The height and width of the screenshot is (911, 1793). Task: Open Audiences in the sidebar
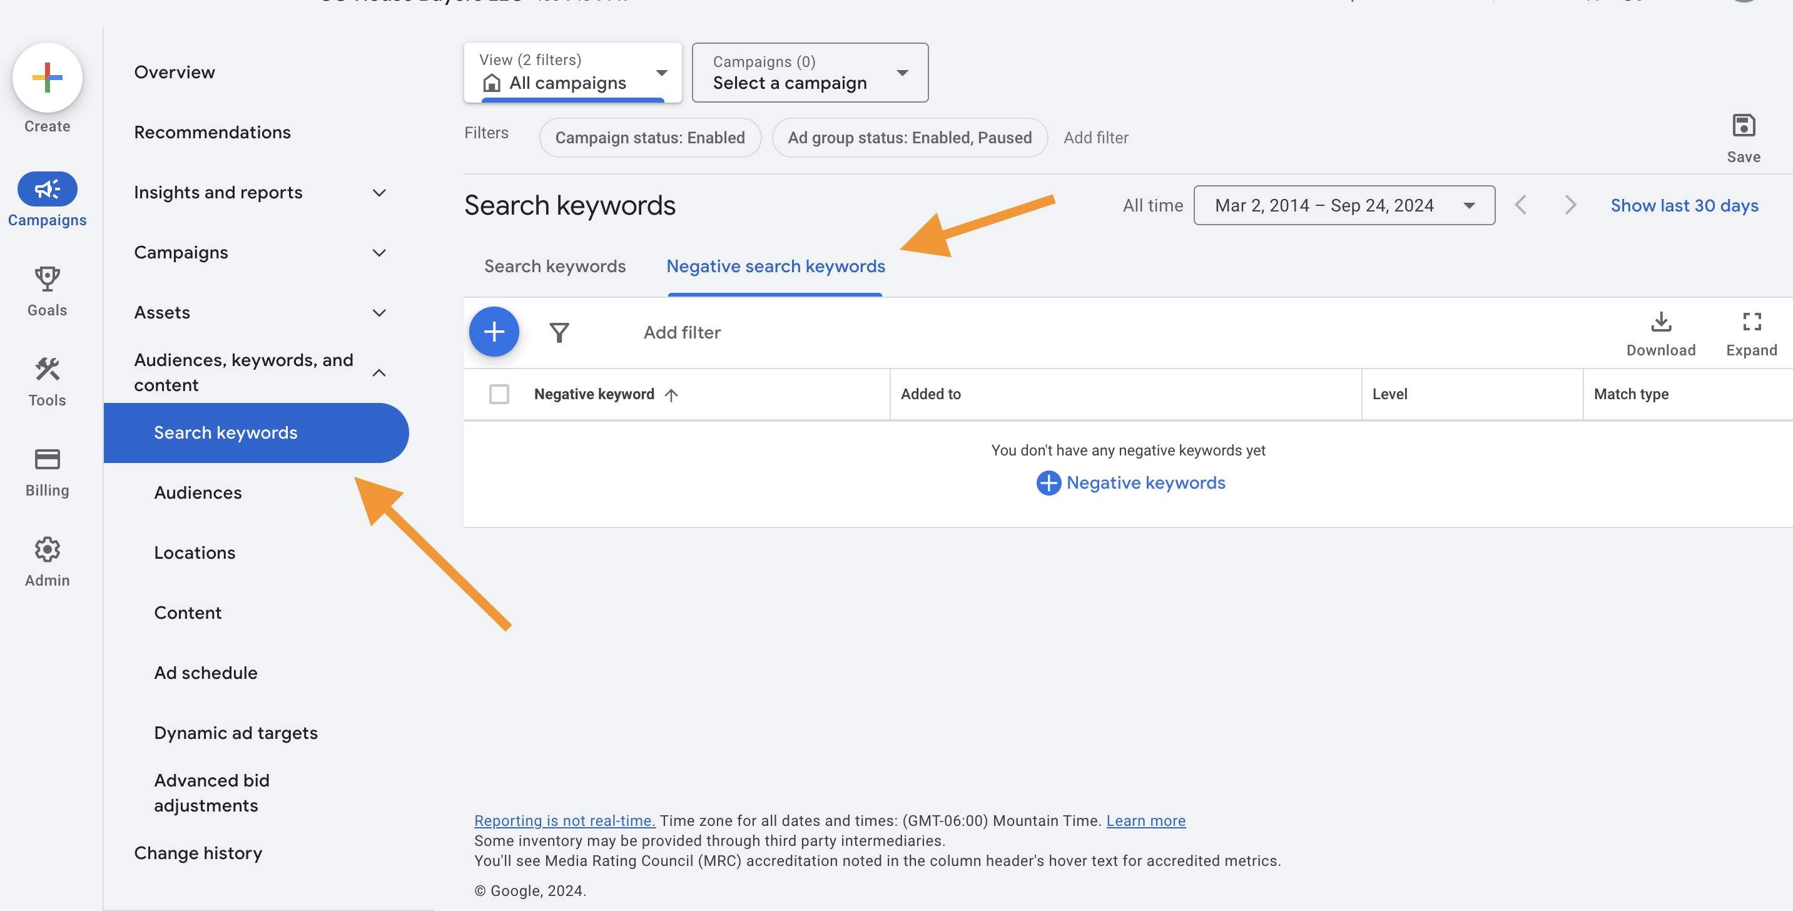click(198, 492)
